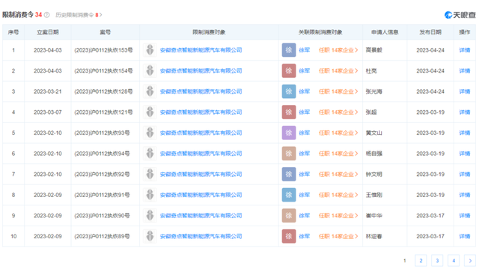Select current page 1 in pagination
The width and height of the screenshot is (479, 272).
(x=404, y=261)
